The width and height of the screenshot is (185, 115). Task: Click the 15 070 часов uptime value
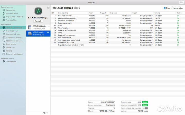coord(143,111)
